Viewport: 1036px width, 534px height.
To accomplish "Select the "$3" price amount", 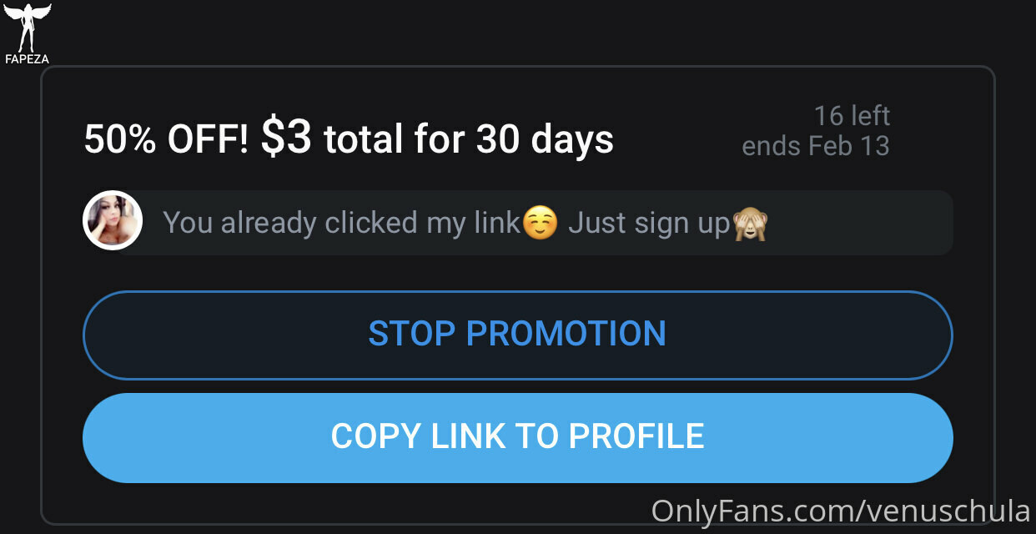I will point(286,138).
